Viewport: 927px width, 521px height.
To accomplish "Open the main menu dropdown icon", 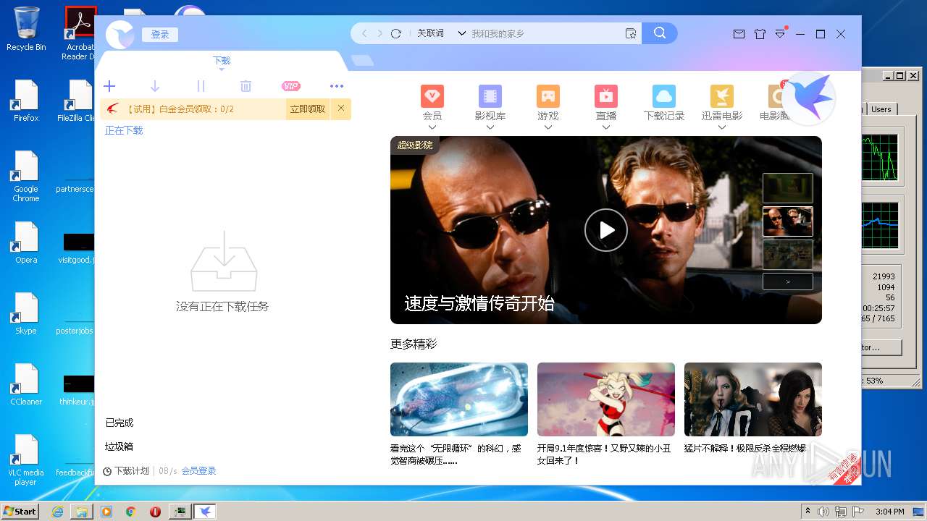I will point(781,33).
